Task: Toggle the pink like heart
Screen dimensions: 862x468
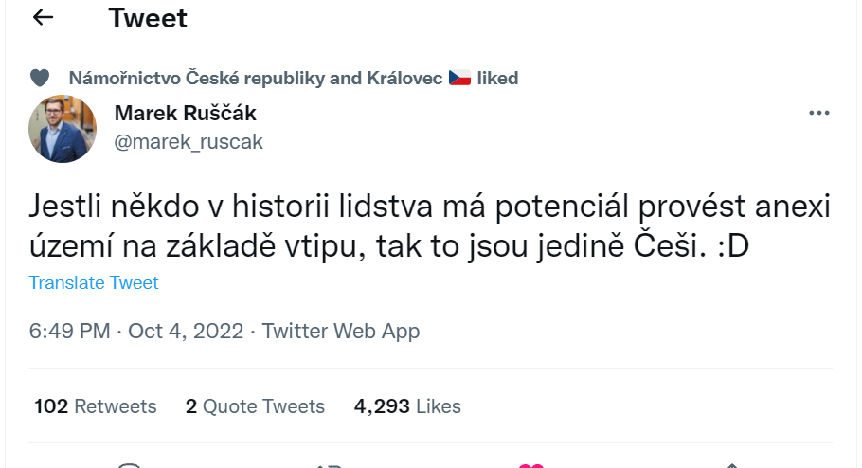Action: pyautogui.click(x=531, y=465)
